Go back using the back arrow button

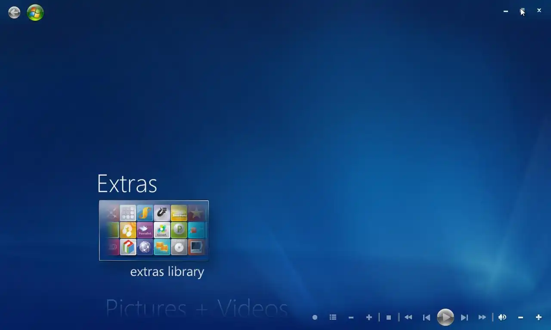(x=14, y=12)
